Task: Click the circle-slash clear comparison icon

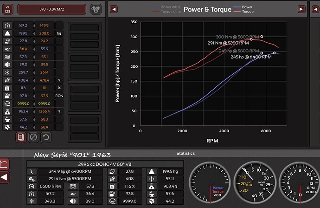Action: click(33, 137)
